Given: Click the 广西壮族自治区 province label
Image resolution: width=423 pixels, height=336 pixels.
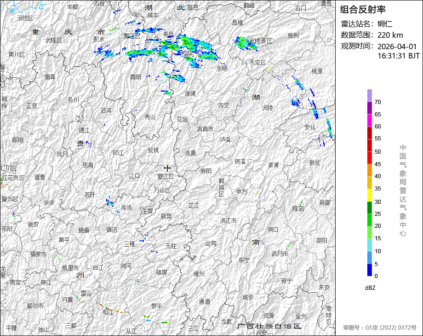Looking at the screenshot, I should click(269, 326).
